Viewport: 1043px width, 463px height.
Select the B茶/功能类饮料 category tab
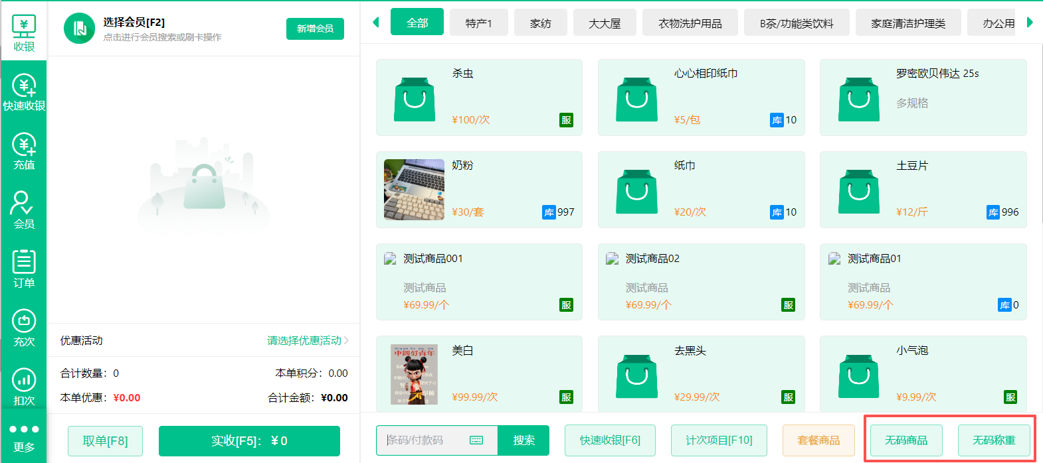[x=797, y=23]
